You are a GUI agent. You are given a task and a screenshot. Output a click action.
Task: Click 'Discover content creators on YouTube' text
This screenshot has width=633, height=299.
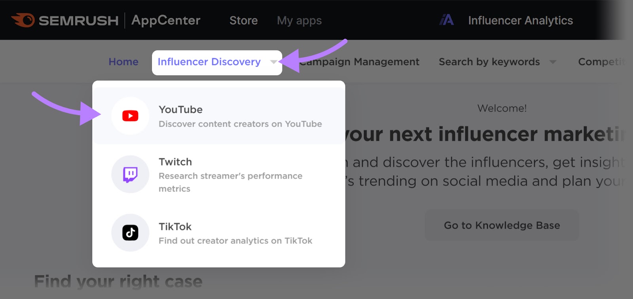(x=240, y=124)
